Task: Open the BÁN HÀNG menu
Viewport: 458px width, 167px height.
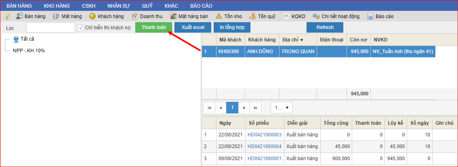Action: pyautogui.click(x=19, y=6)
